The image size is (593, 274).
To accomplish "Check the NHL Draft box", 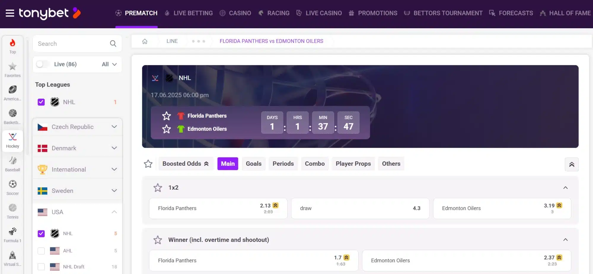I will (41, 267).
